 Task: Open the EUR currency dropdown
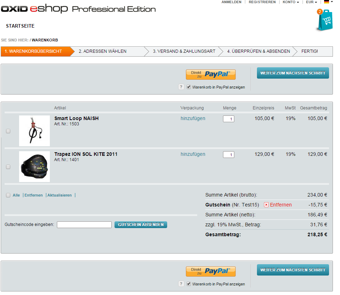tap(311, 2)
